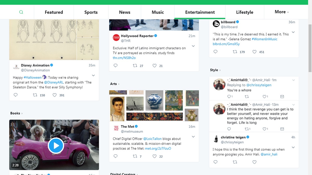
Task: Expand the Arts section heading
Action: tap(115, 84)
